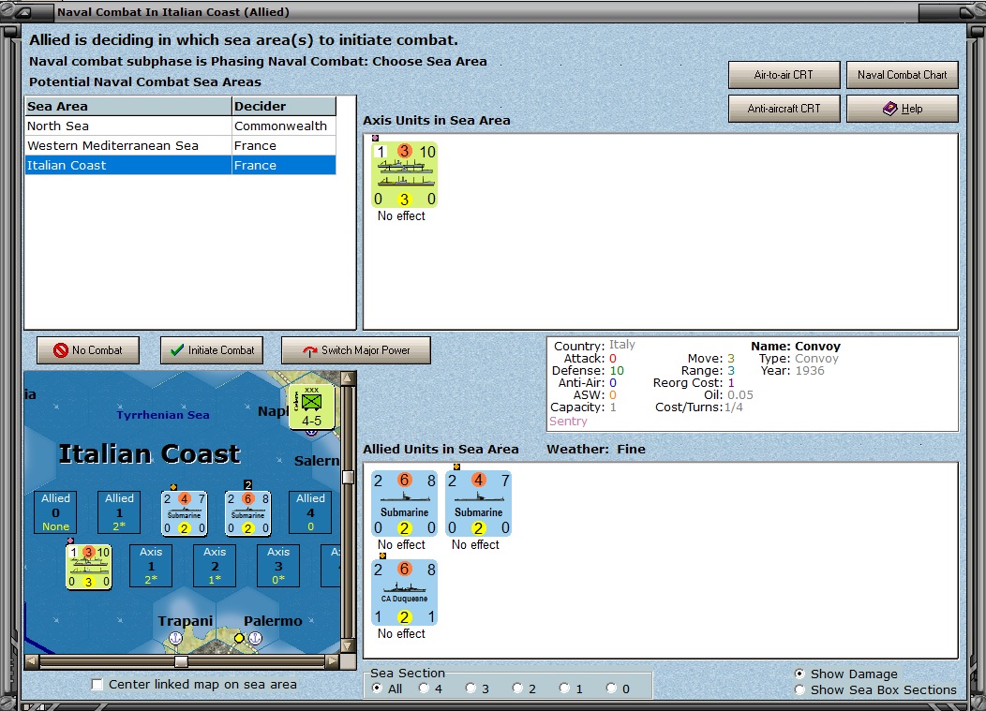This screenshot has height=711, width=986.
Task: Click the Tyrrhenian Sea label on map
Action: (x=163, y=415)
